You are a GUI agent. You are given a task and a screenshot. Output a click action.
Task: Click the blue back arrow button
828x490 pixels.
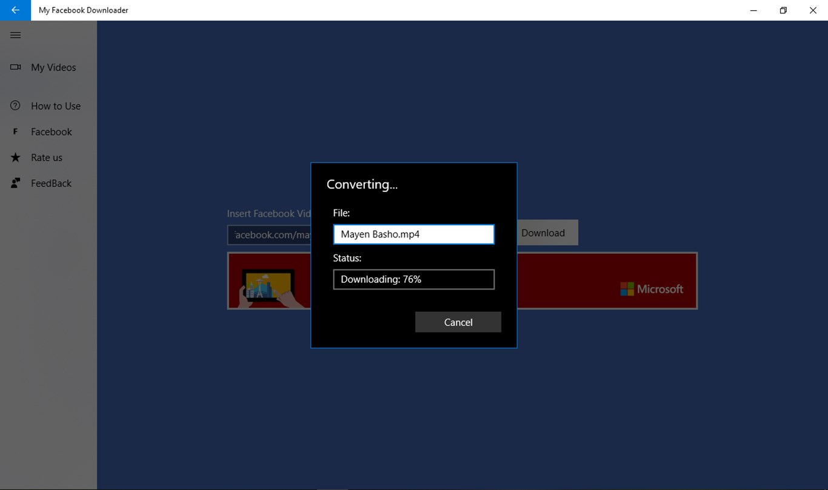pyautogui.click(x=15, y=10)
